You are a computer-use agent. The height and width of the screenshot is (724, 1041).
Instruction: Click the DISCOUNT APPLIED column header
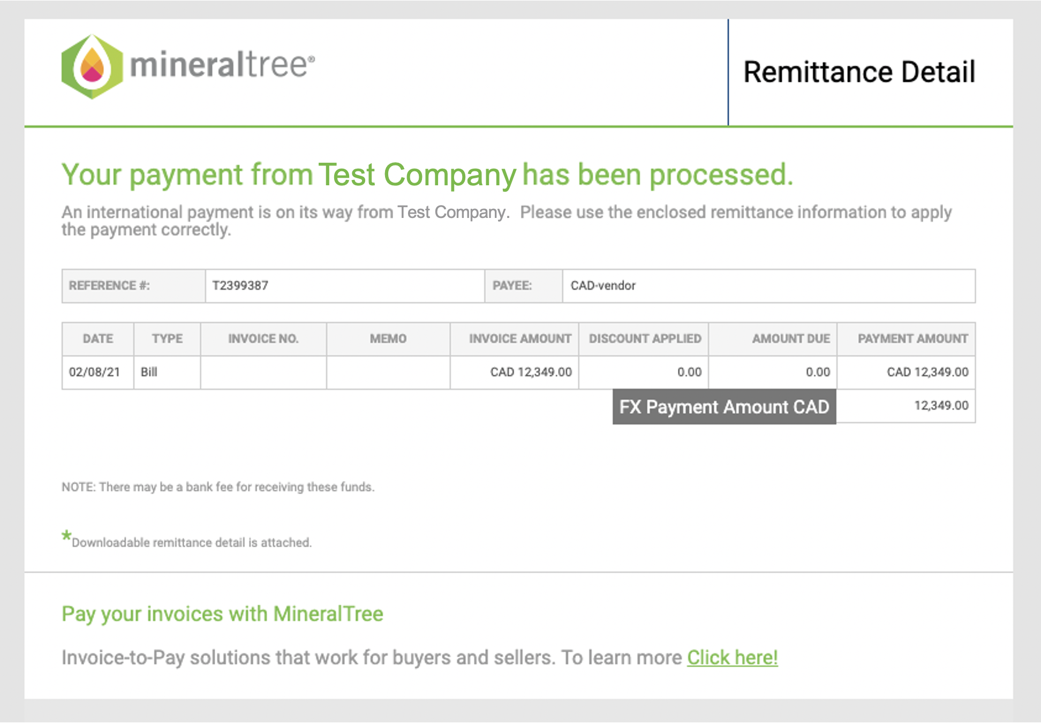pos(644,339)
